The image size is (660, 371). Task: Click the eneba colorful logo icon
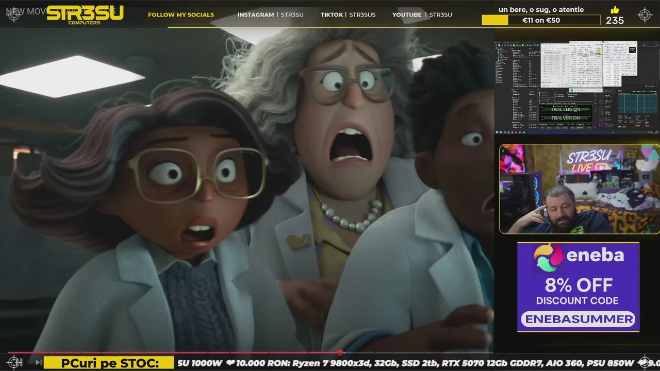(548, 257)
